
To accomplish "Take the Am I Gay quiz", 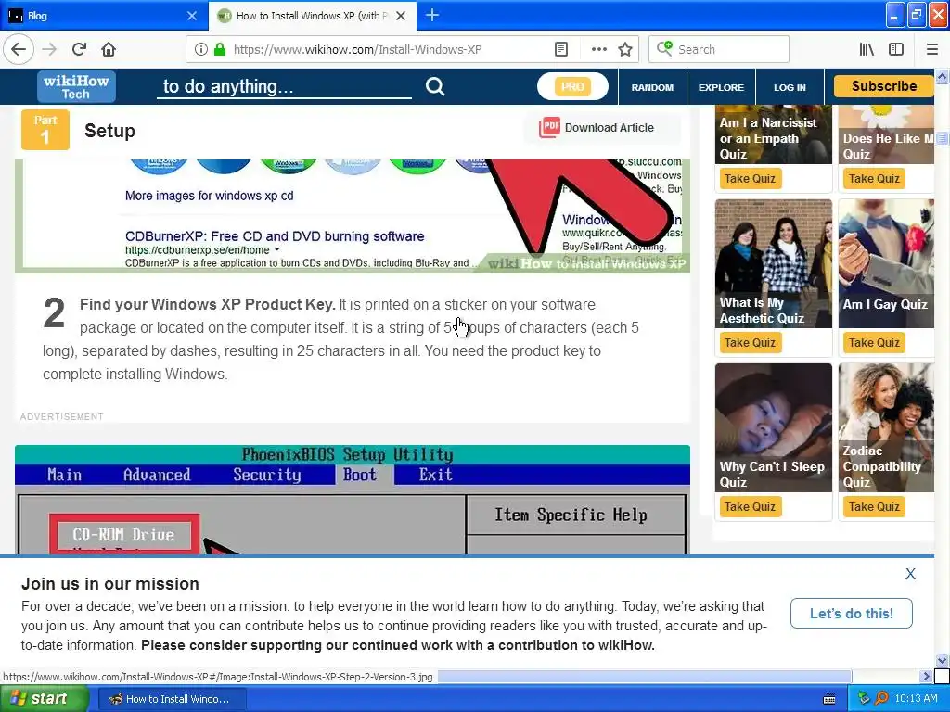I will pos(874,343).
